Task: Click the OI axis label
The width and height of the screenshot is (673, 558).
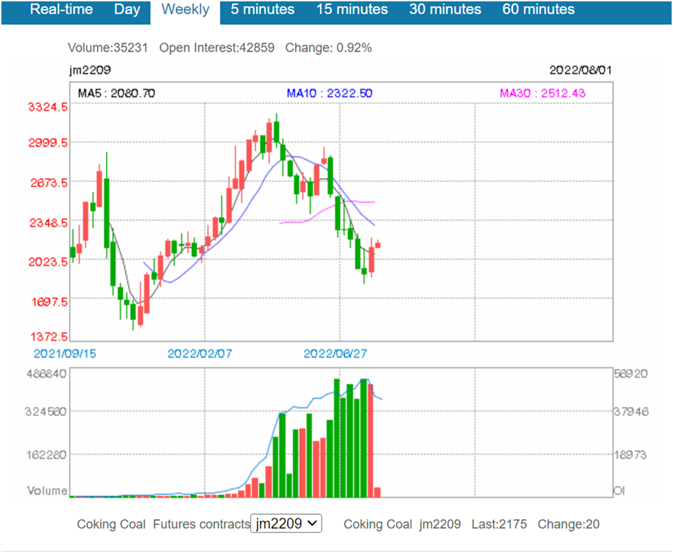Action: coord(619,490)
